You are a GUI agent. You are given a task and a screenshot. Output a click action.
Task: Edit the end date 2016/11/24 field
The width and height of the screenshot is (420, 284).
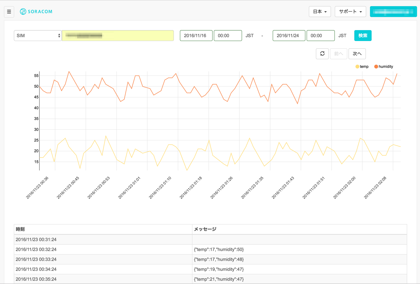pos(289,36)
